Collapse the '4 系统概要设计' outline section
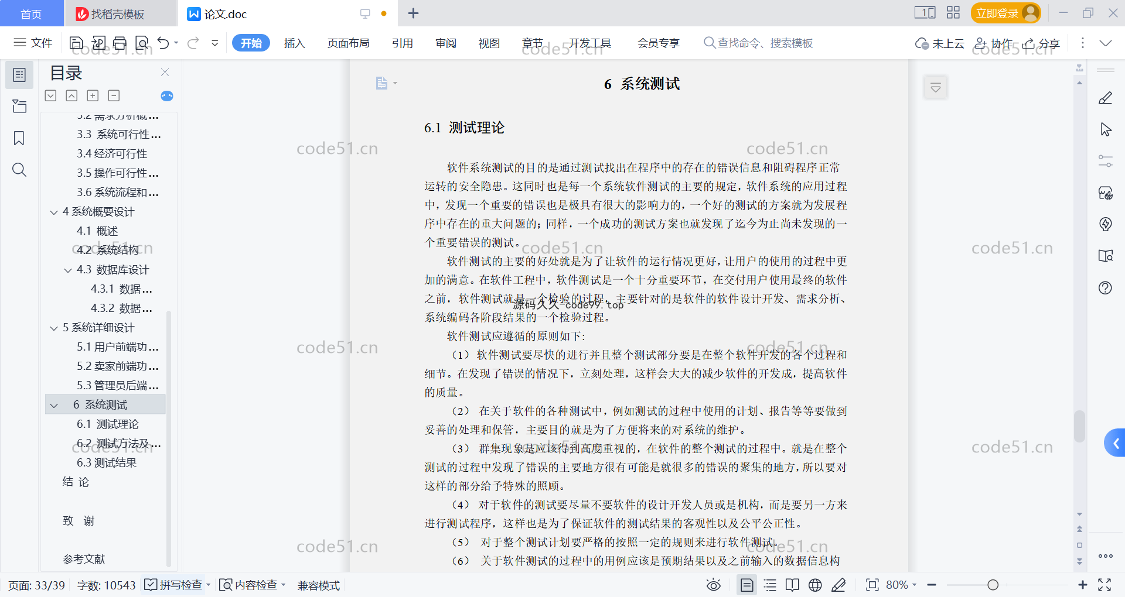This screenshot has height=597, width=1125. pyautogui.click(x=53, y=212)
